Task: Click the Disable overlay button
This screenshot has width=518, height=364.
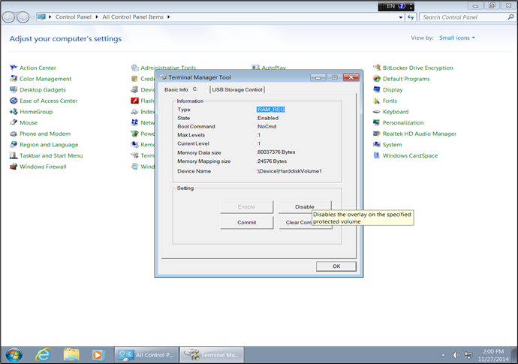Action: tap(304, 206)
